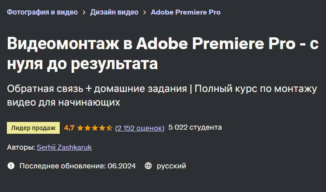Click the globe language icon
Image resolution: width=326 pixels, height=192 pixels.
coord(148,166)
